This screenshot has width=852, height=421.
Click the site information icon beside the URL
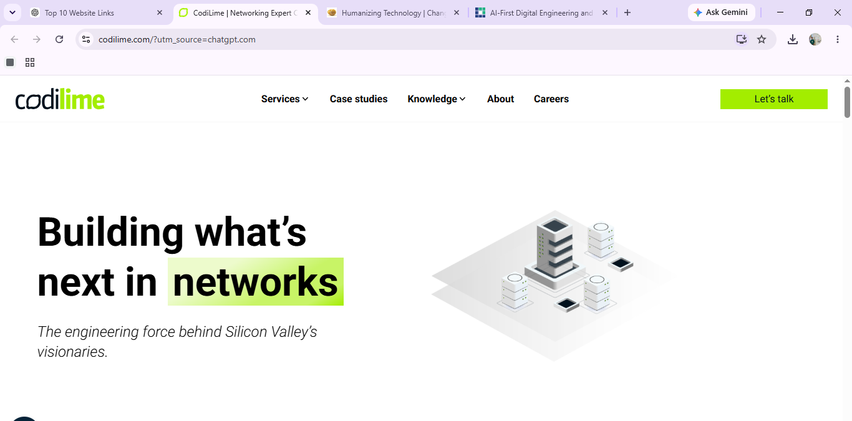(87, 39)
